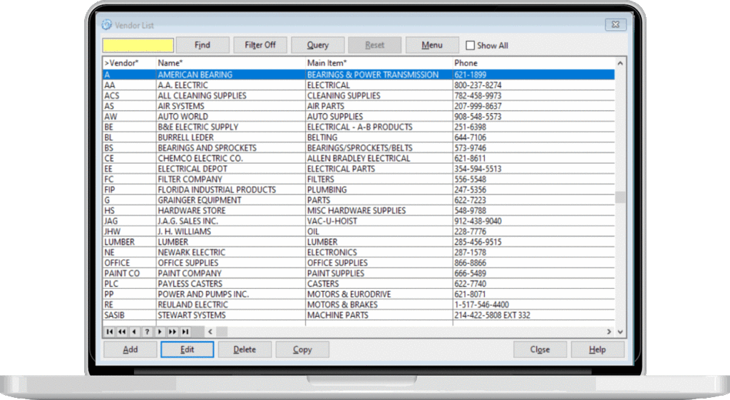This screenshot has width=730, height=400.
Task: Select POWER AND PUMPS INC. row
Action: (x=359, y=294)
